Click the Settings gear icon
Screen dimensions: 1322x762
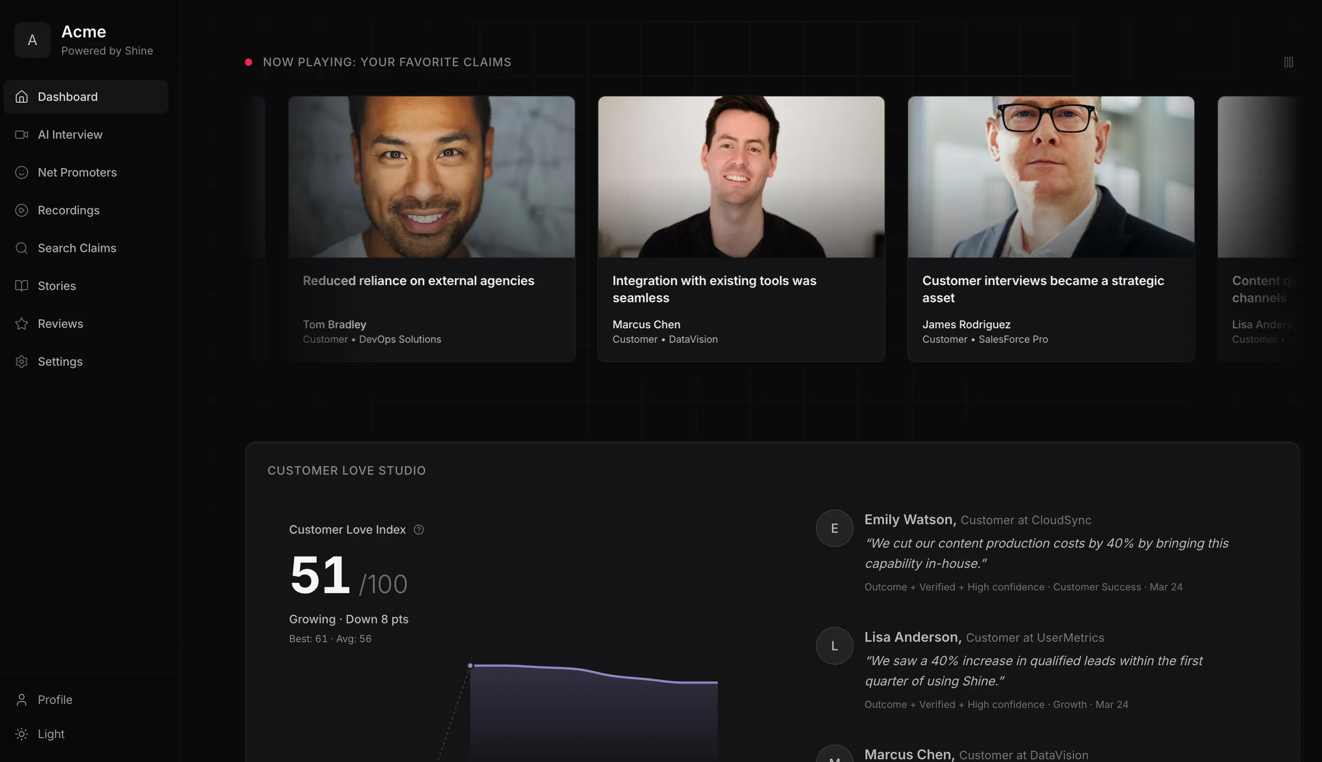pyautogui.click(x=22, y=362)
